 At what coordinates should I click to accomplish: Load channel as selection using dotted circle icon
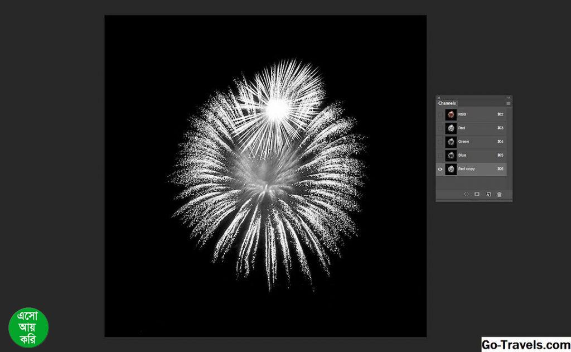466,194
